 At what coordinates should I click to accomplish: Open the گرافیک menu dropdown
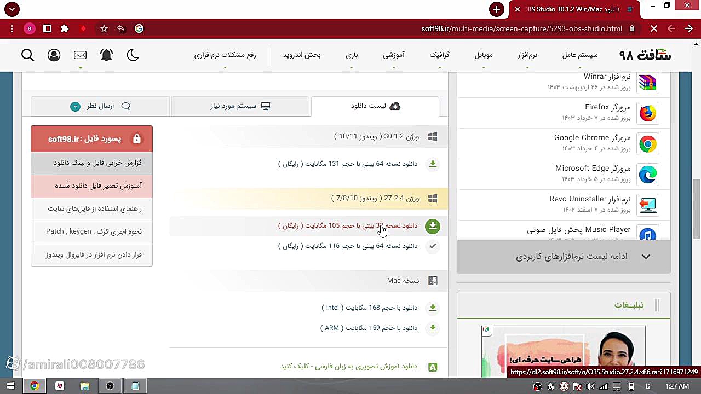[440, 55]
